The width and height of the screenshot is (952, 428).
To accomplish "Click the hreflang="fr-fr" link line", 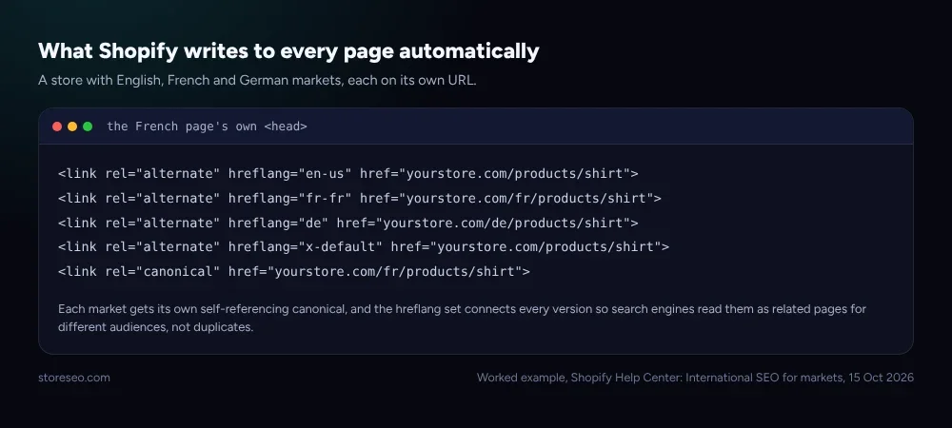I will (360, 198).
